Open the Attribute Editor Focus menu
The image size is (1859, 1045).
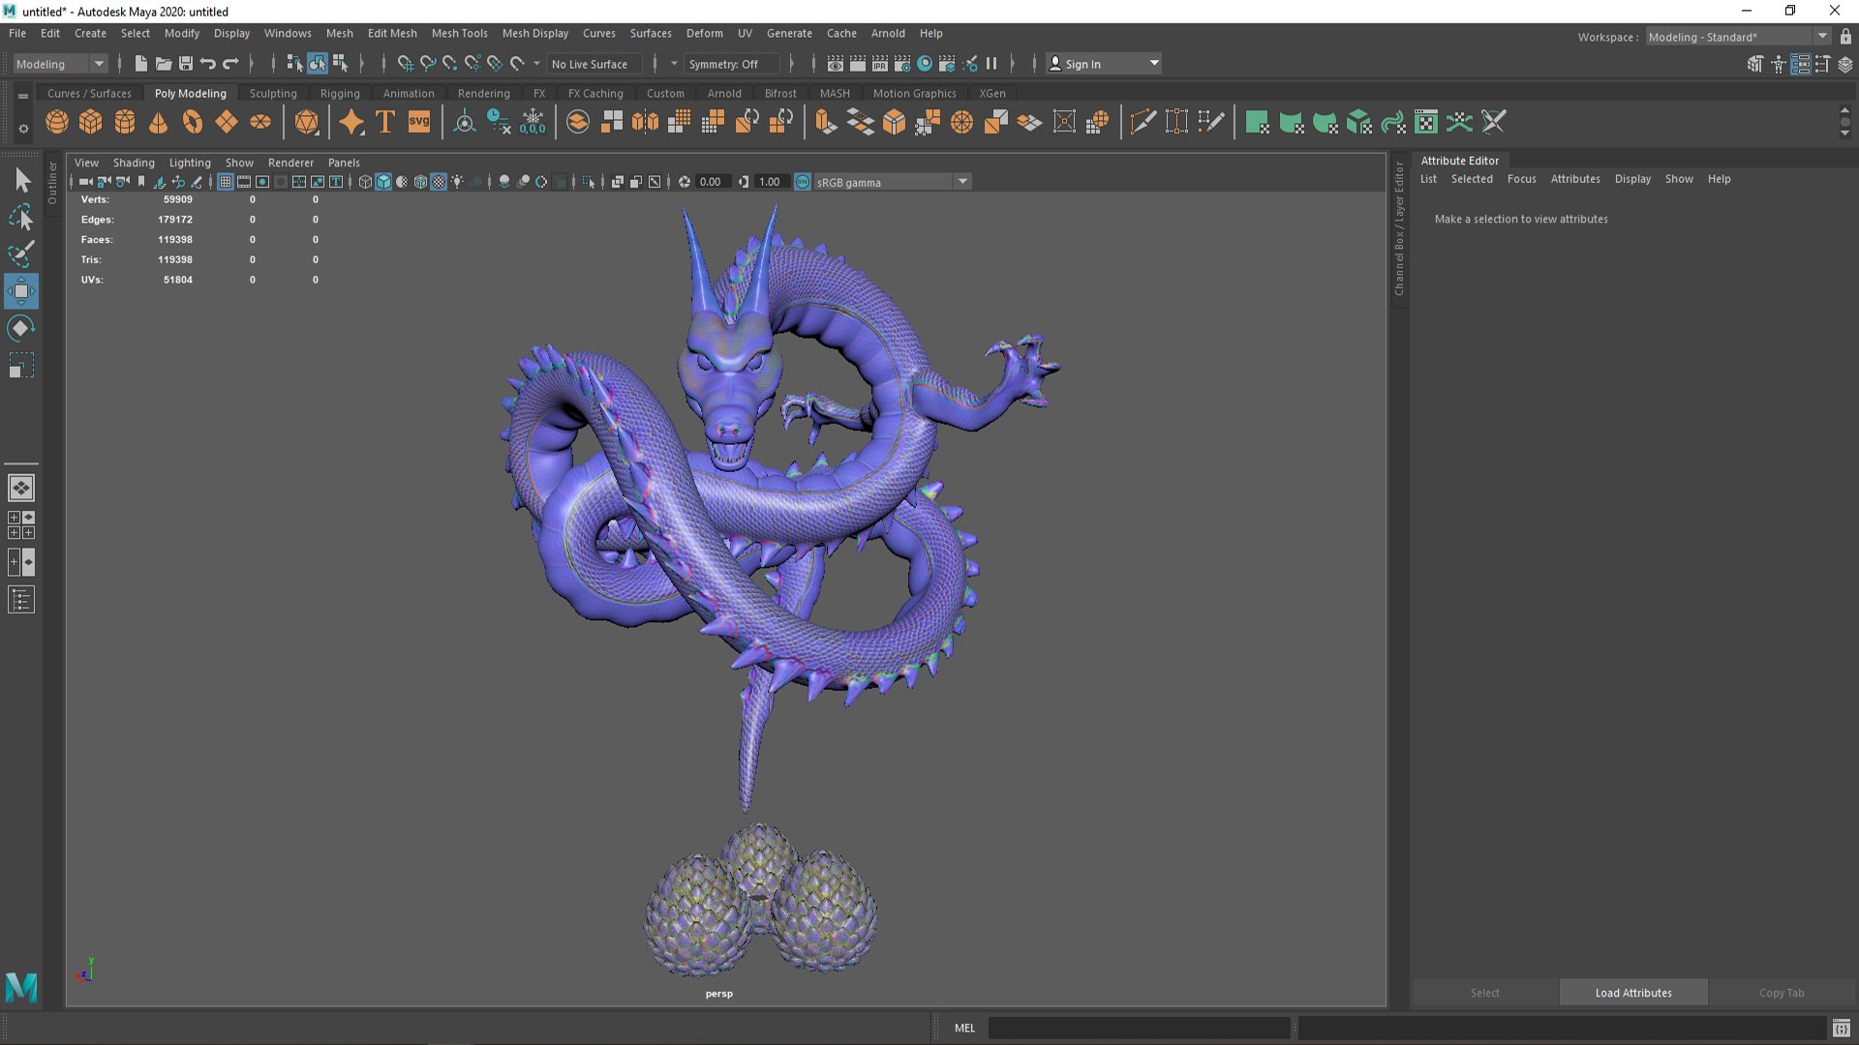1521,179
